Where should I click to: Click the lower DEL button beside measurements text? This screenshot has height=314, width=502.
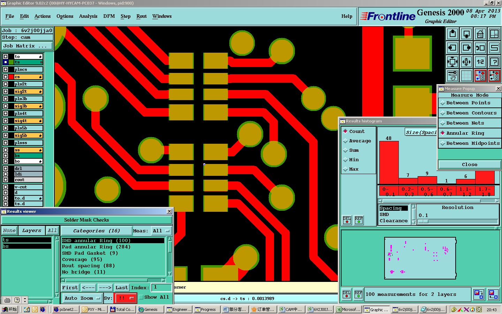click(347, 294)
